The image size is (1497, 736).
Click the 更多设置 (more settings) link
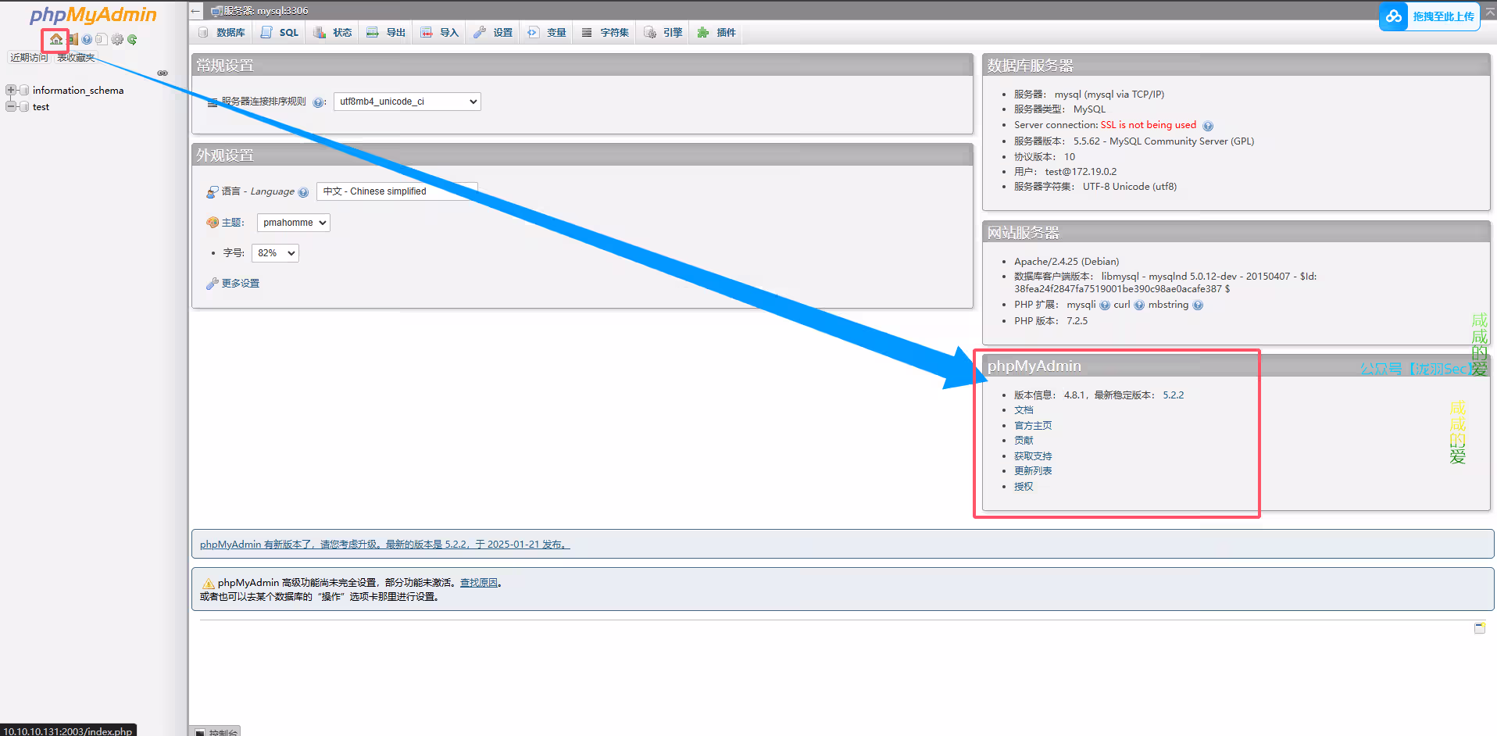pyautogui.click(x=240, y=284)
